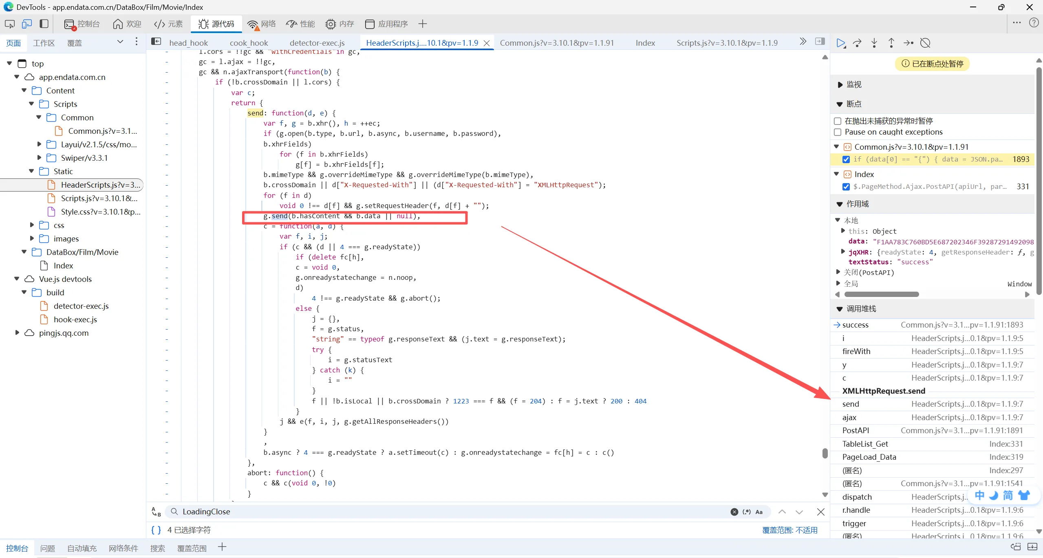Uncheck breakpoint at line 1893
The width and height of the screenshot is (1043, 558).
coord(846,159)
